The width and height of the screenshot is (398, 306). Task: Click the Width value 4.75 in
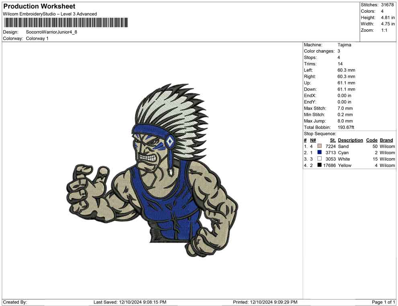(x=388, y=24)
